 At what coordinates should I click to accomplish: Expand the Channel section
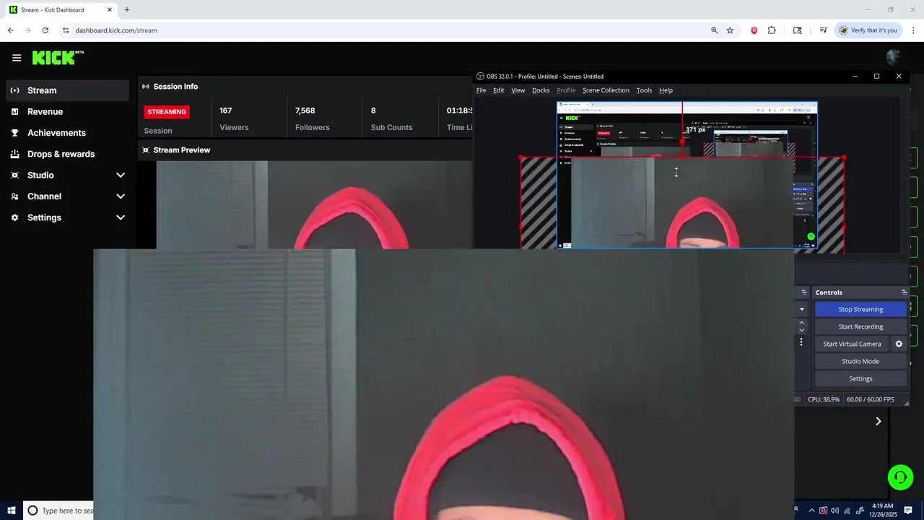121,196
